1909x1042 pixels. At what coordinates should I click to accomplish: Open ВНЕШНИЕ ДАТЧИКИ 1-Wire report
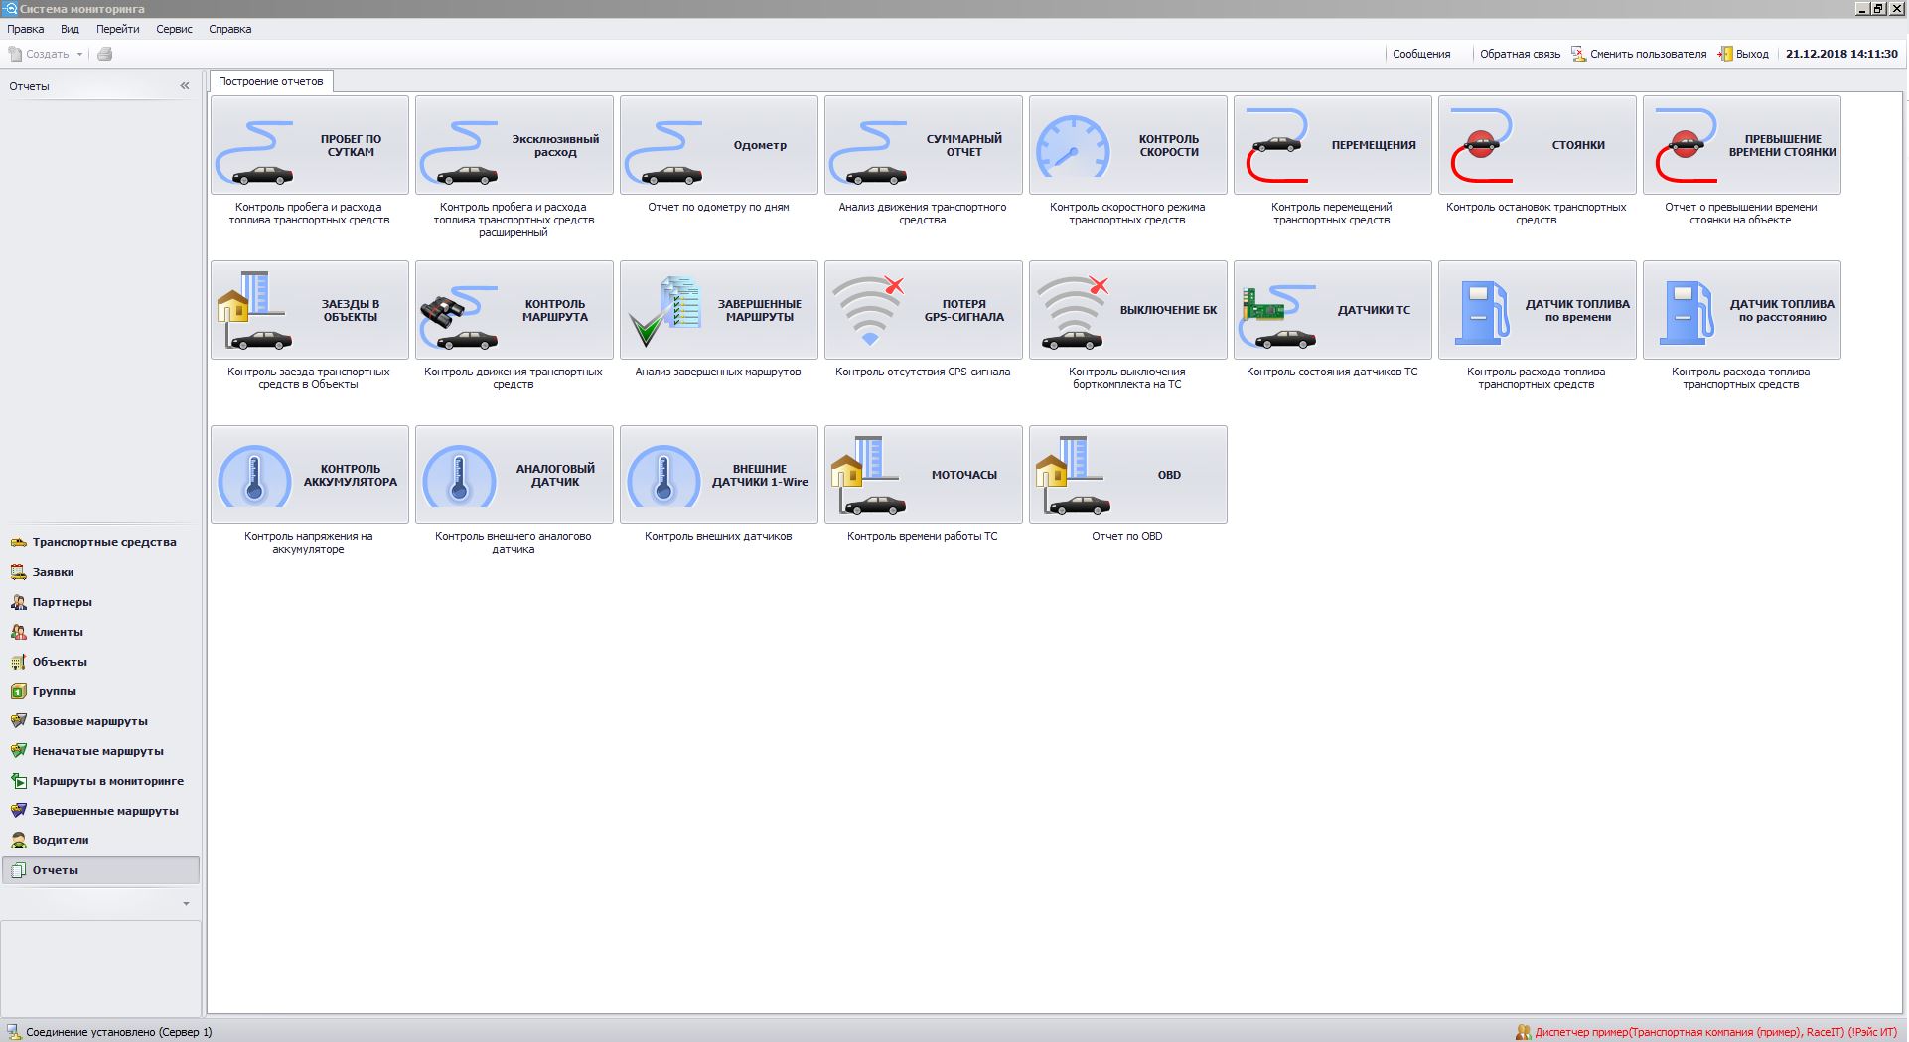[x=719, y=475]
